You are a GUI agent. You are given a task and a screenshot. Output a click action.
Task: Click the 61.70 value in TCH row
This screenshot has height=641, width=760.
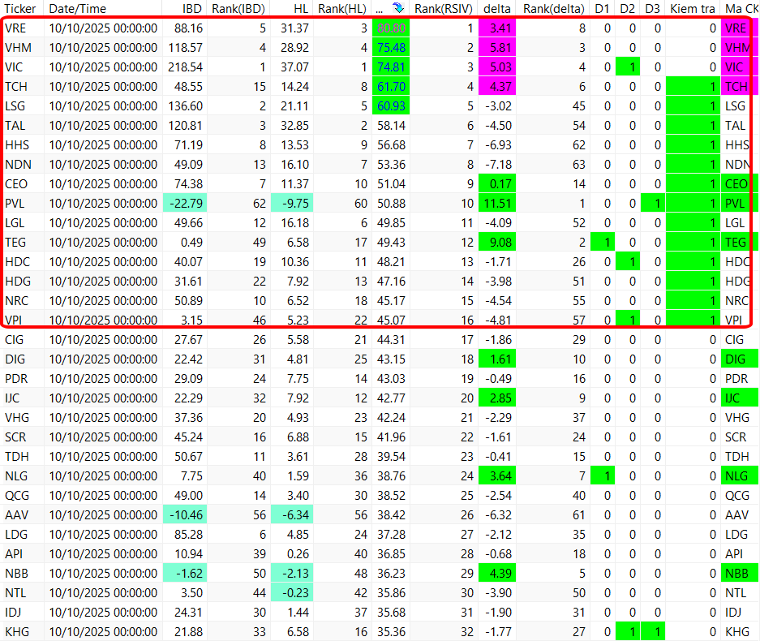pos(391,86)
